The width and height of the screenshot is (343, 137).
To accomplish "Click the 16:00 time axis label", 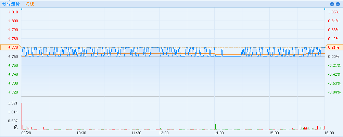I will click(x=329, y=133).
